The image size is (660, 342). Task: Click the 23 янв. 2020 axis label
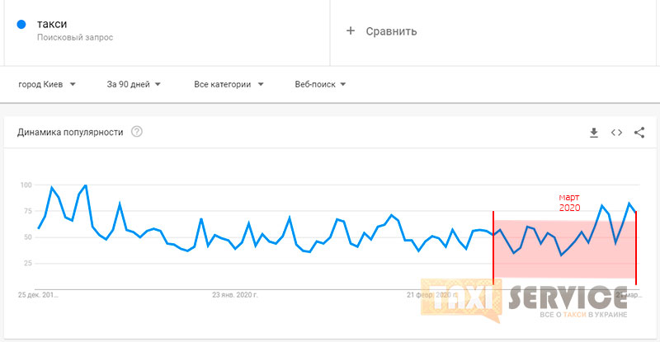tap(235, 295)
